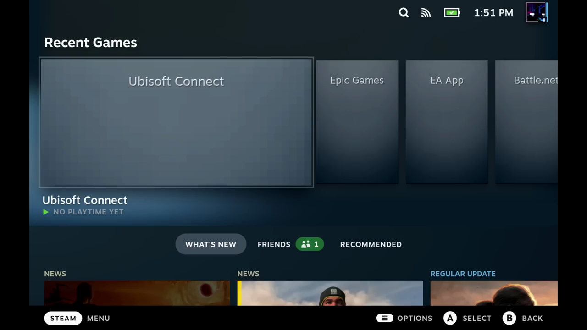Click the B button glyph
Image resolution: width=587 pixels, height=330 pixels.
click(509, 318)
